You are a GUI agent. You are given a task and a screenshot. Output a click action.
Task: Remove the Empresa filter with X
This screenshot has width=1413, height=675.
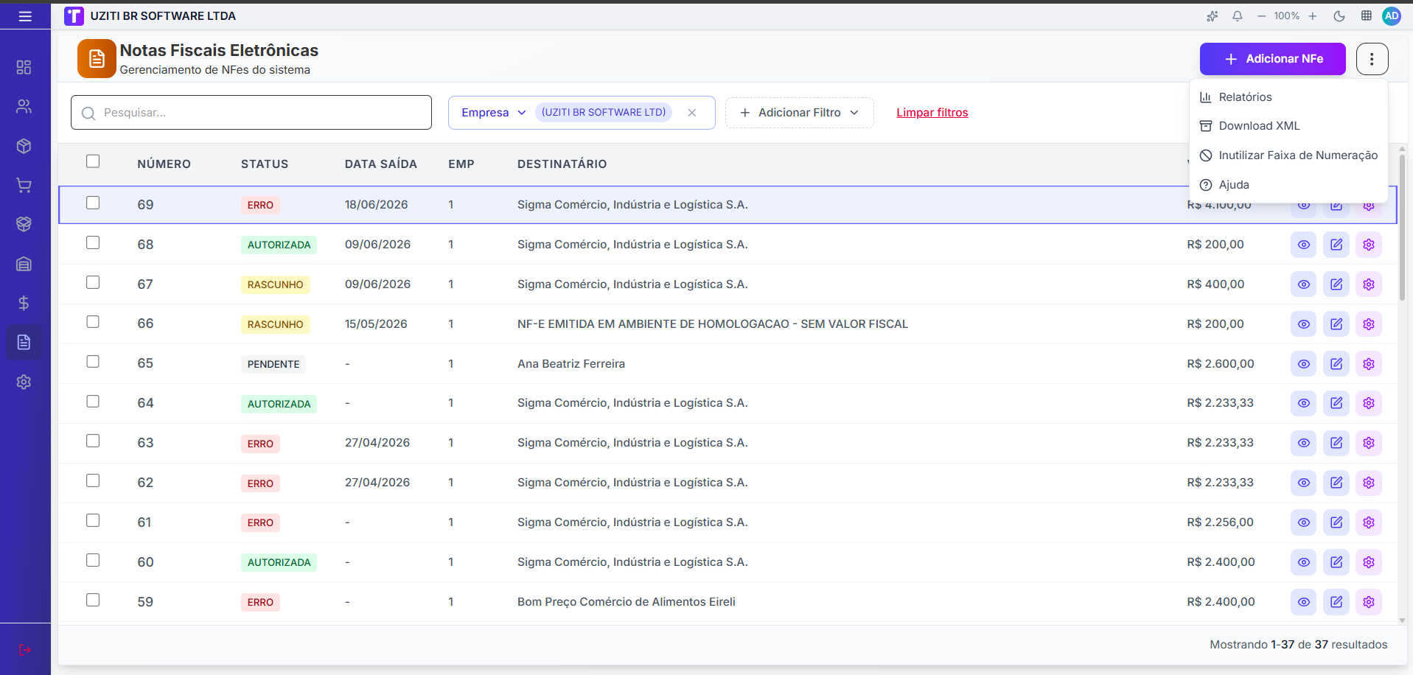point(692,113)
